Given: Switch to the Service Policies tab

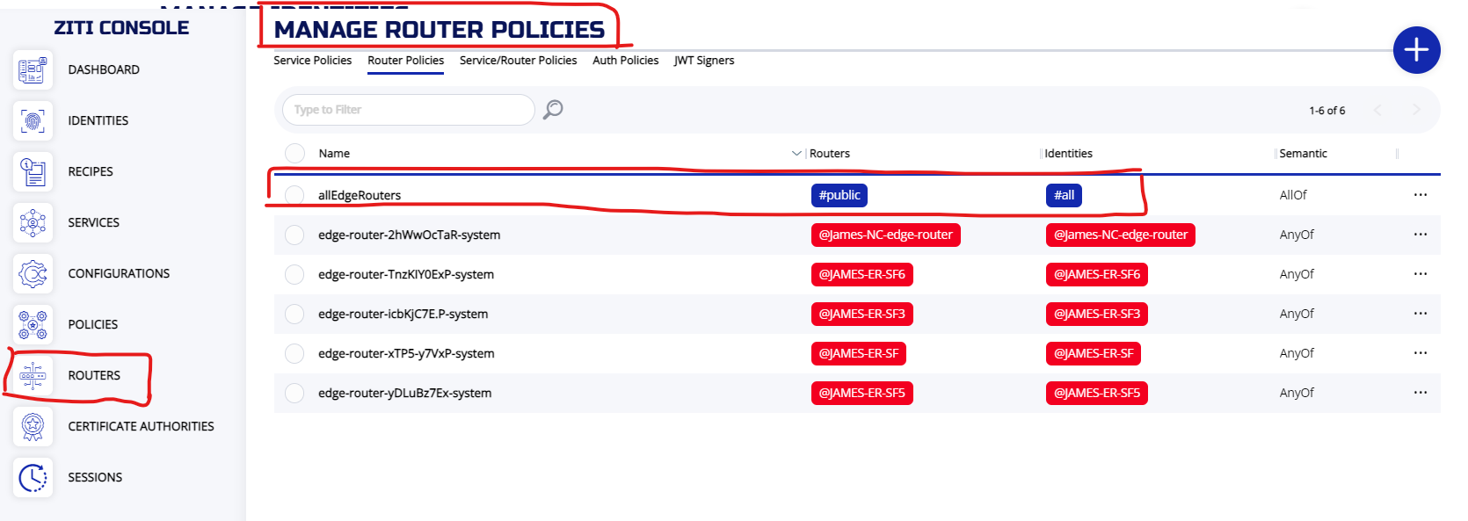Looking at the screenshot, I should pyautogui.click(x=312, y=61).
